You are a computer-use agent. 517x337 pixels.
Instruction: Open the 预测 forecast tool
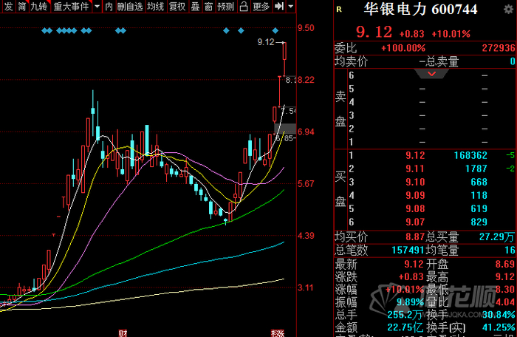click(225, 6)
